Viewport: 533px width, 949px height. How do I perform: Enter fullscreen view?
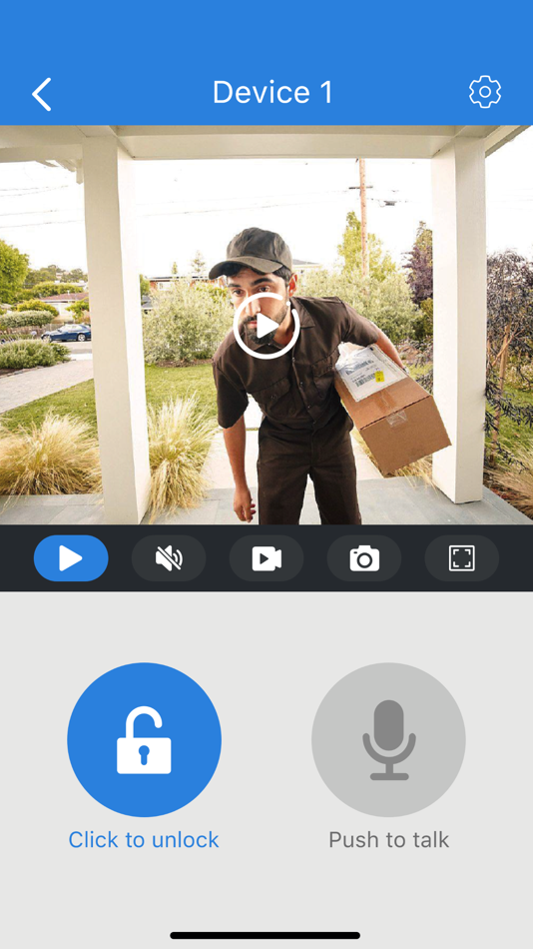(x=461, y=558)
